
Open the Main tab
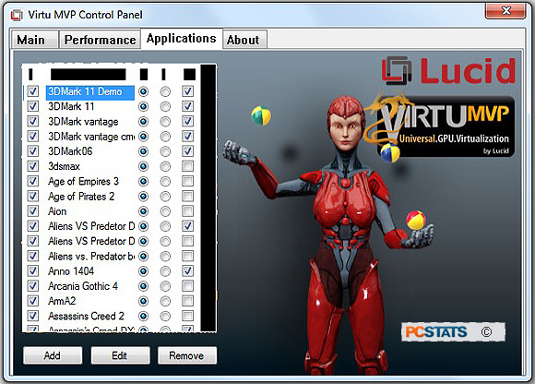pos(30,40)
